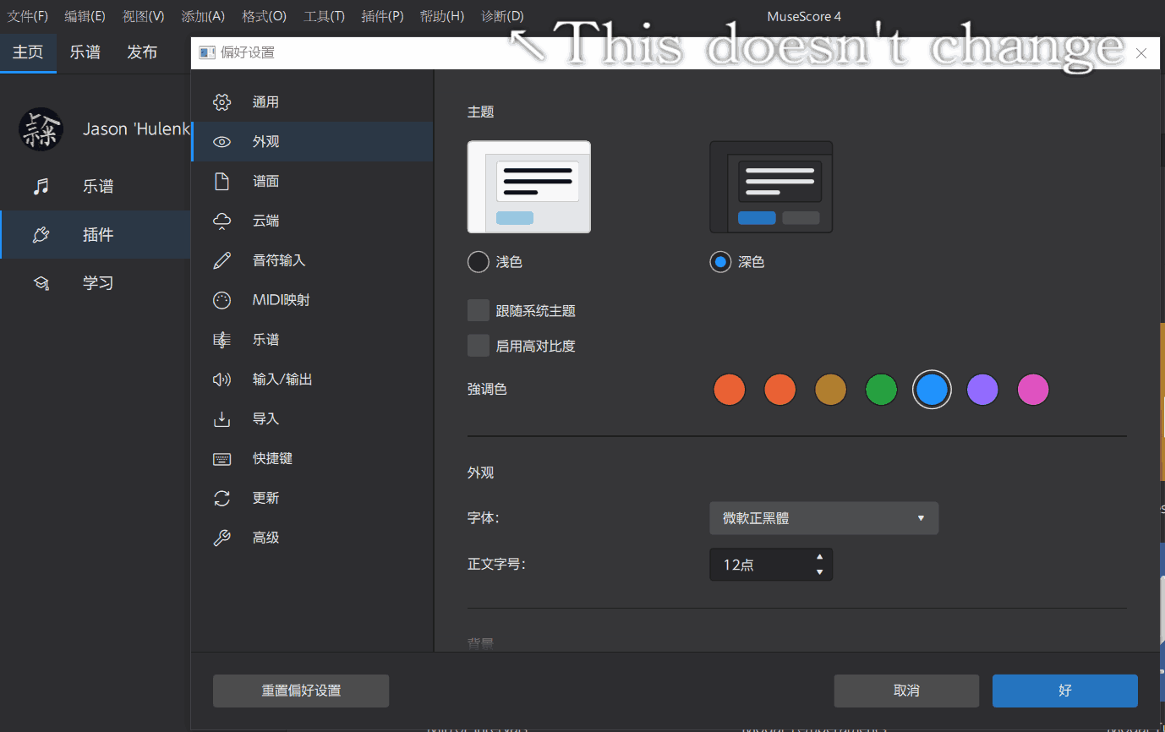Screen dimensions: 1165x732
Task: Confirm preferences with the 好 button
Action: pyautogui.click(x=1064, y=691)
